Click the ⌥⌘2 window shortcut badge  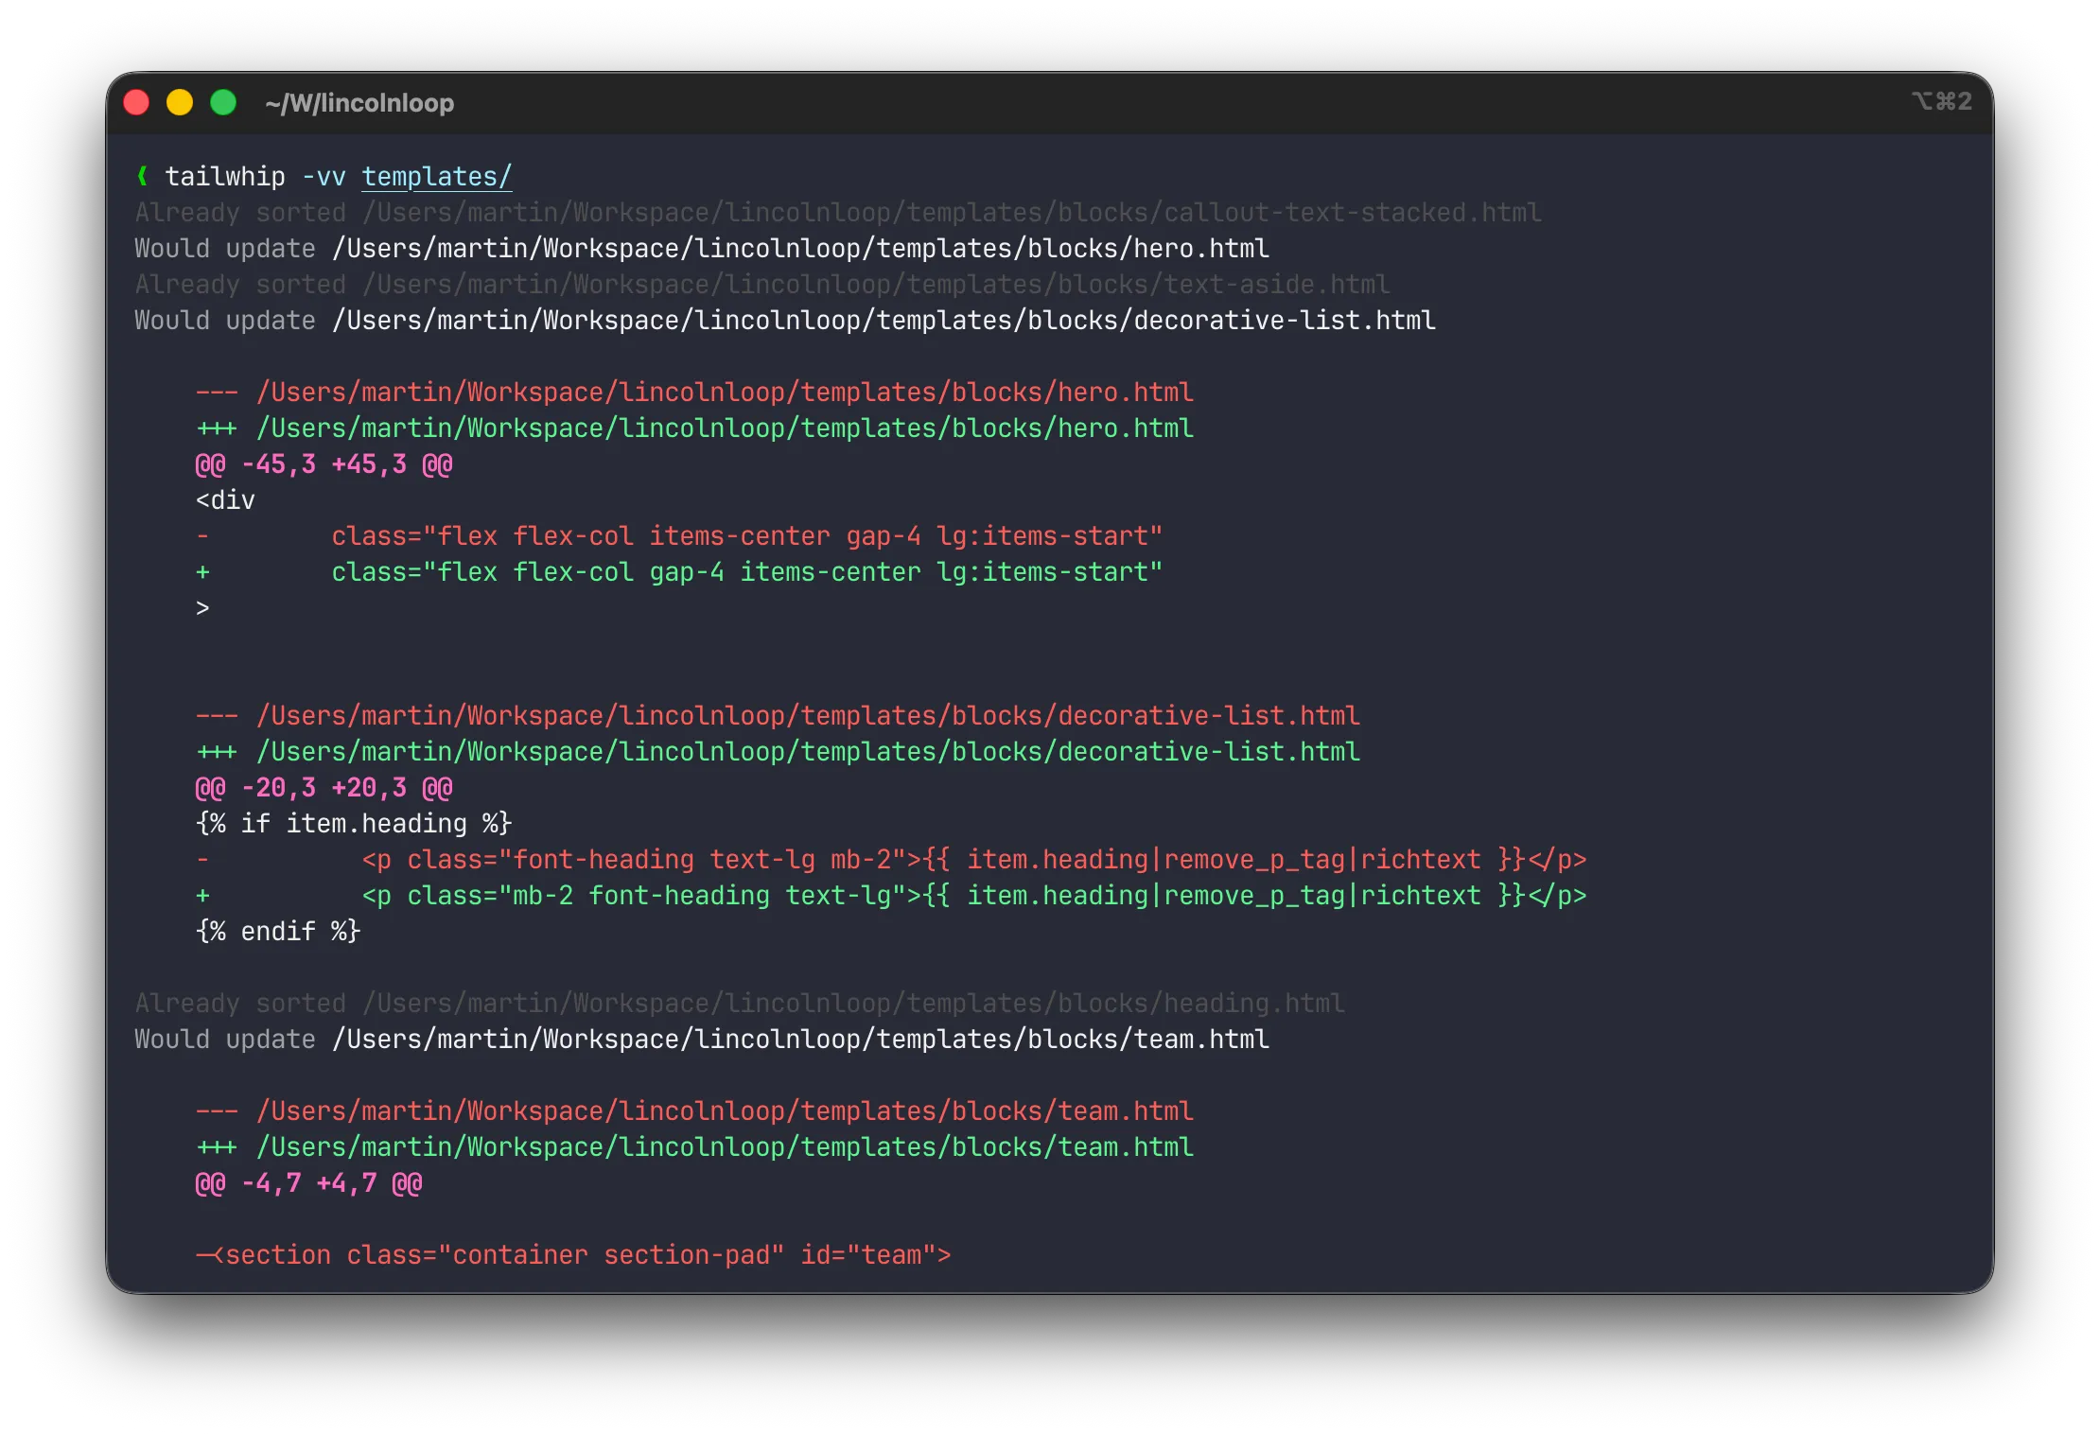click(x=1941, y=100)
